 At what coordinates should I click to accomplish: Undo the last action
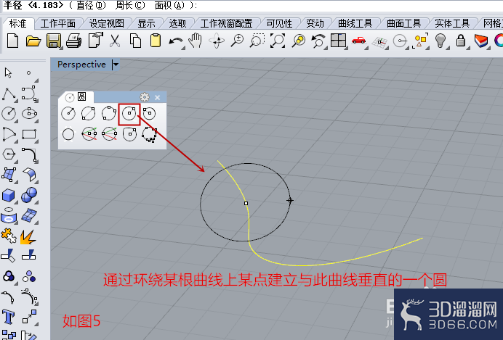176,41
